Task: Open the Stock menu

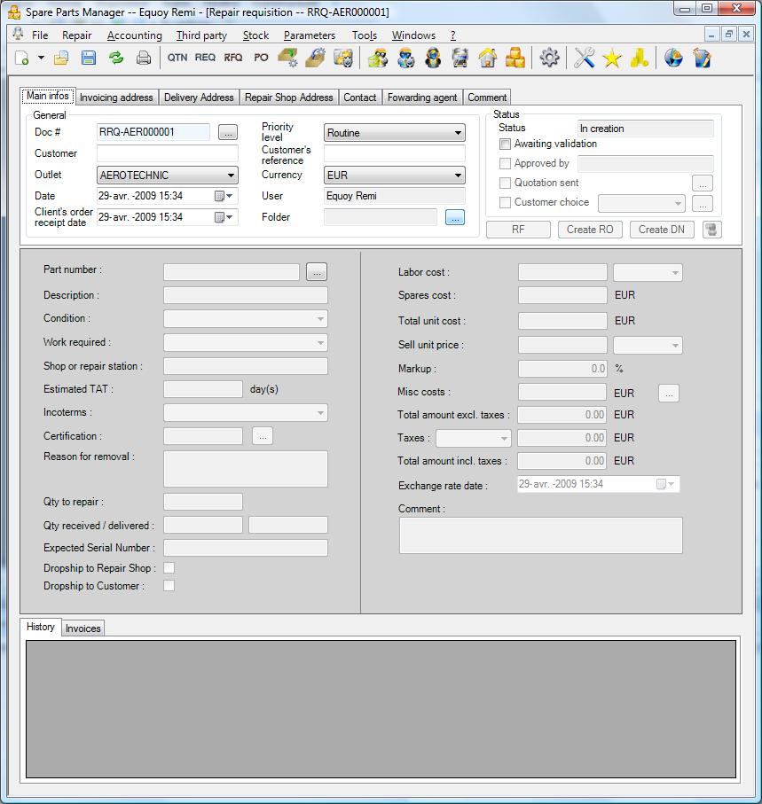Action: (255, 35)
